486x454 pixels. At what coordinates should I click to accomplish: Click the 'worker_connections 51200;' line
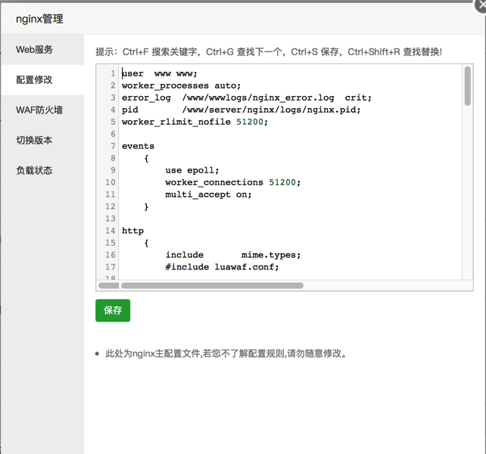pos(233,182)
